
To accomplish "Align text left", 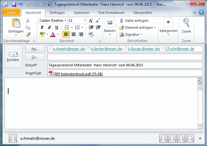I will click(x=66, y=34).
